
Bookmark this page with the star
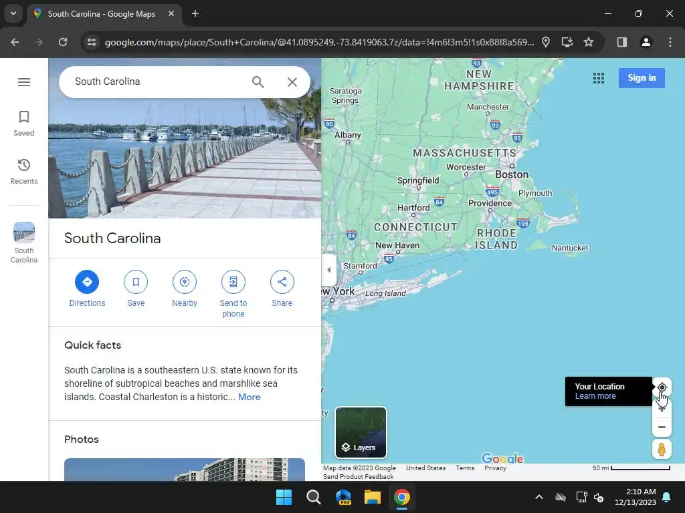click(589, 42)
